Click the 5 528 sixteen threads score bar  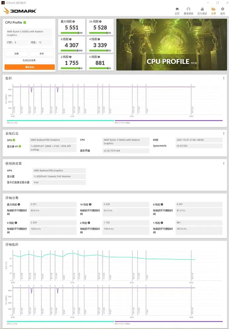click(100, 33)
